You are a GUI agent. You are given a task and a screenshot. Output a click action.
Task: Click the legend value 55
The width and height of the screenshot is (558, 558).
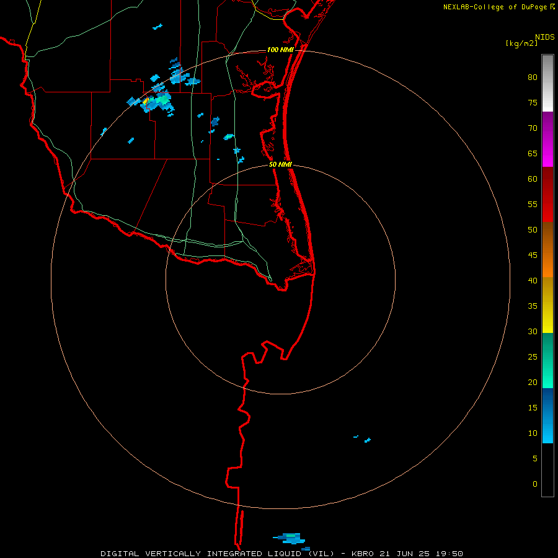coord(533,204)
